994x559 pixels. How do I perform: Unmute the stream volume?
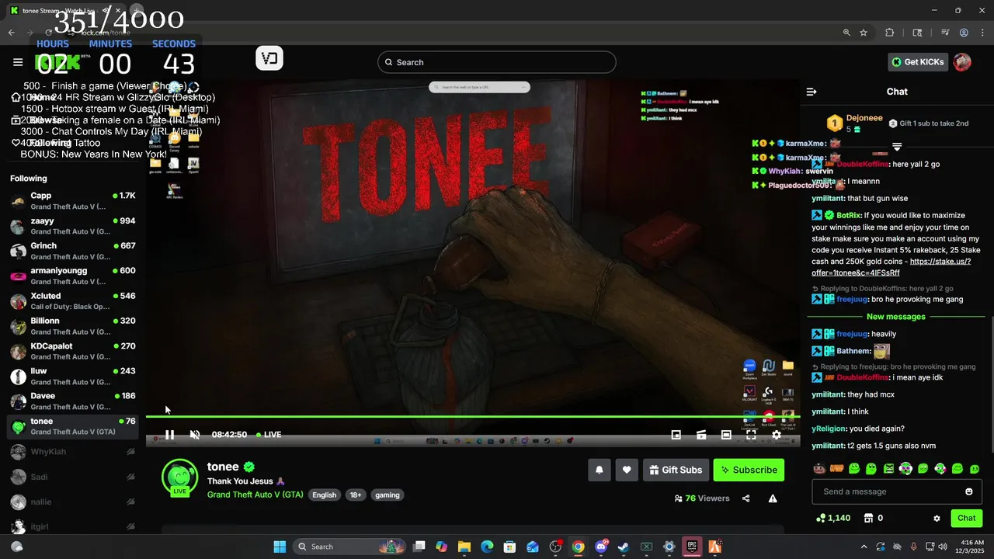(195, 435)
